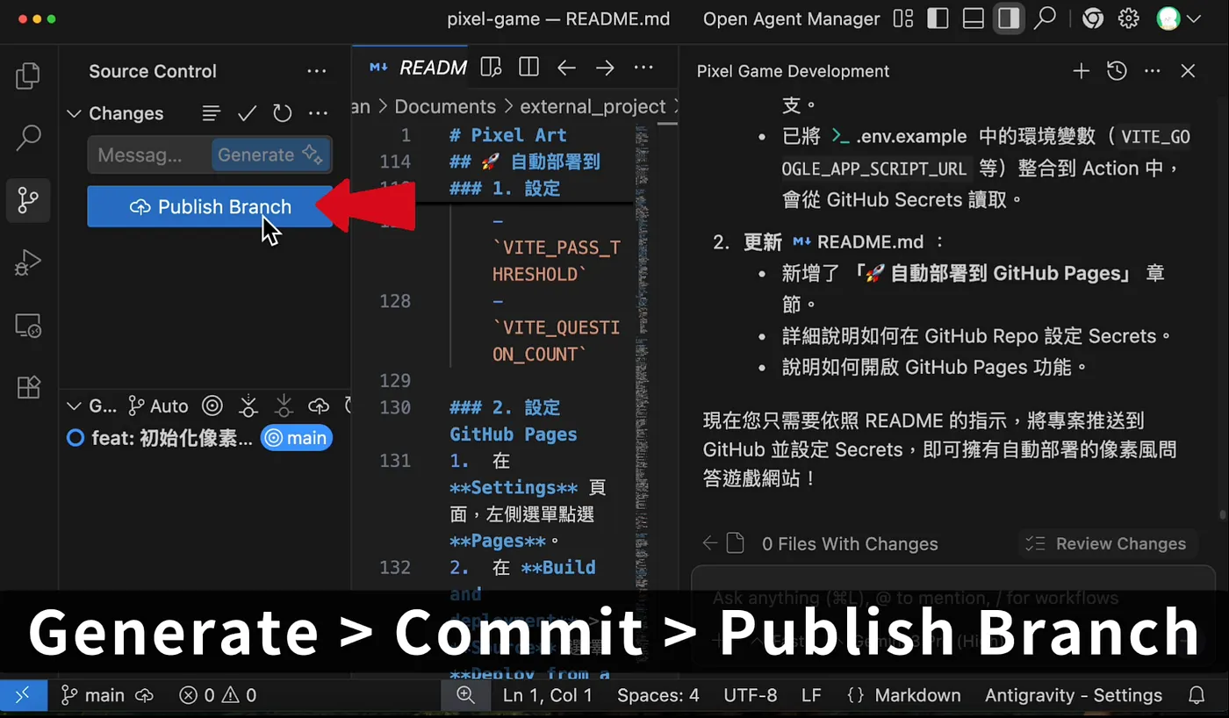
Task: Click the commit checkmark in Changes header
Action: (x=248, y=113)
